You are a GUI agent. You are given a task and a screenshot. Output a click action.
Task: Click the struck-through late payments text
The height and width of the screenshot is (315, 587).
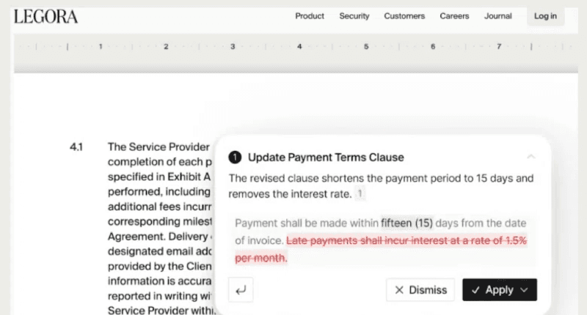tap(406, 240)
